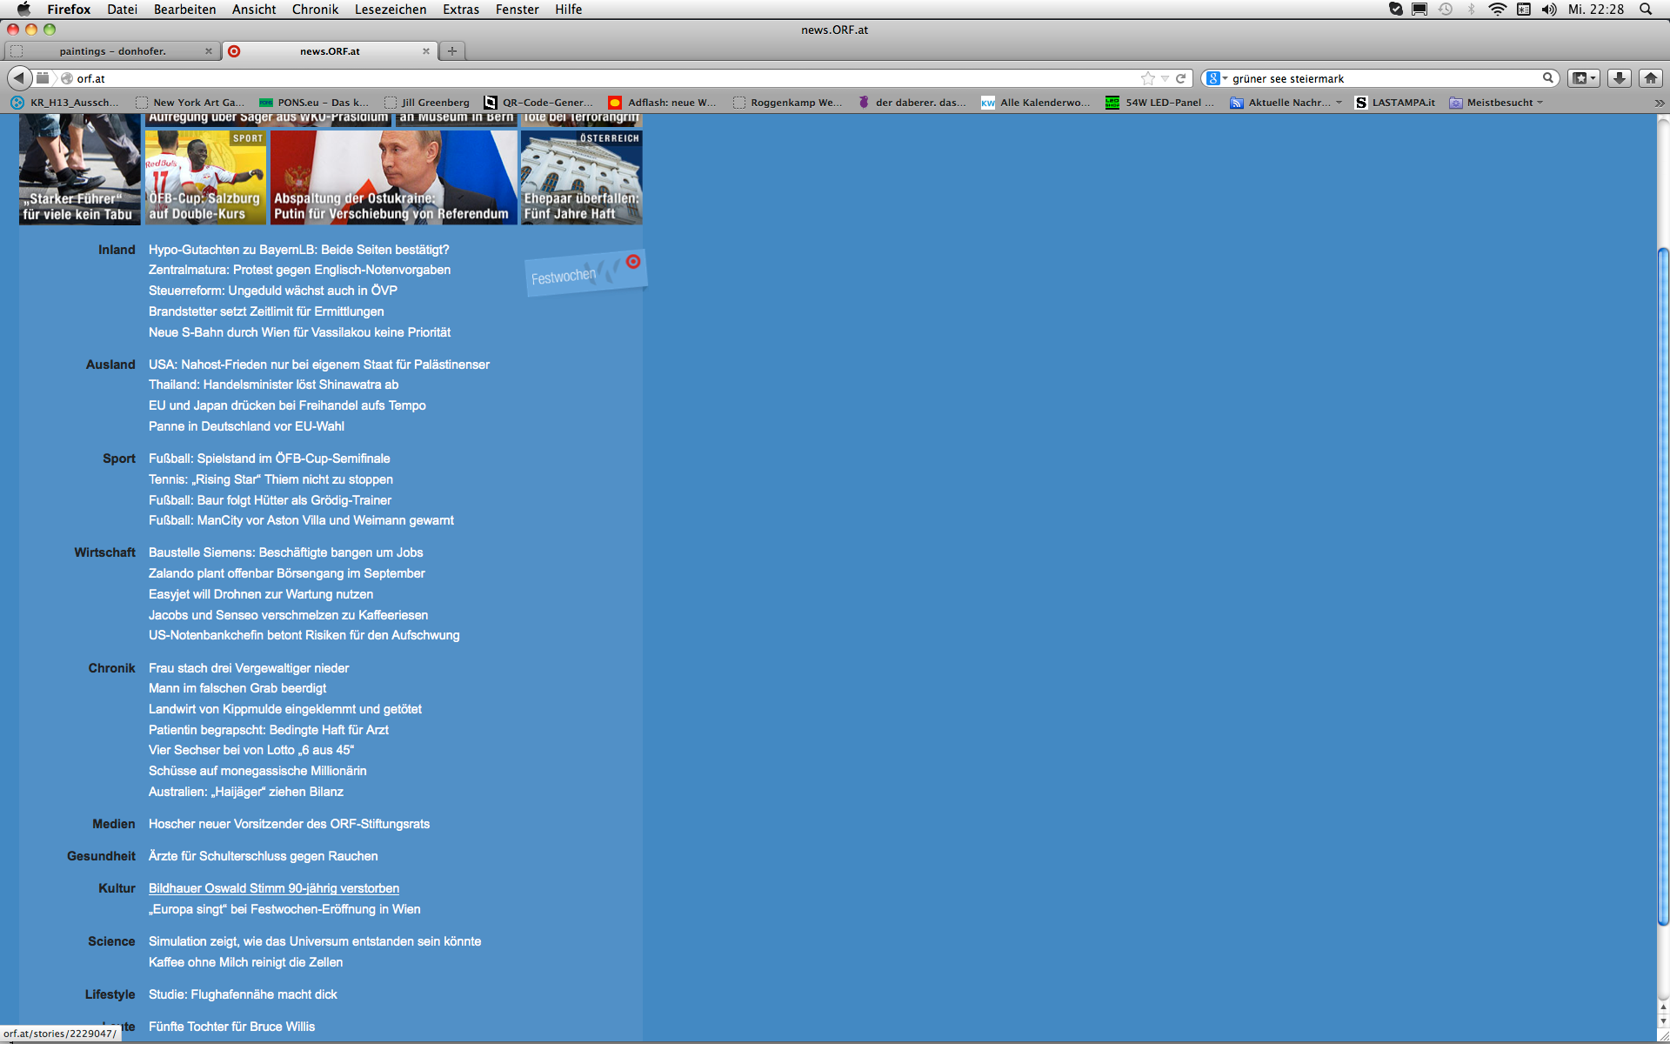Click the grüner see steiermark search field
This screenshot has height=1044, width=1670.
pyautogui.click(x=1384, y=78)
